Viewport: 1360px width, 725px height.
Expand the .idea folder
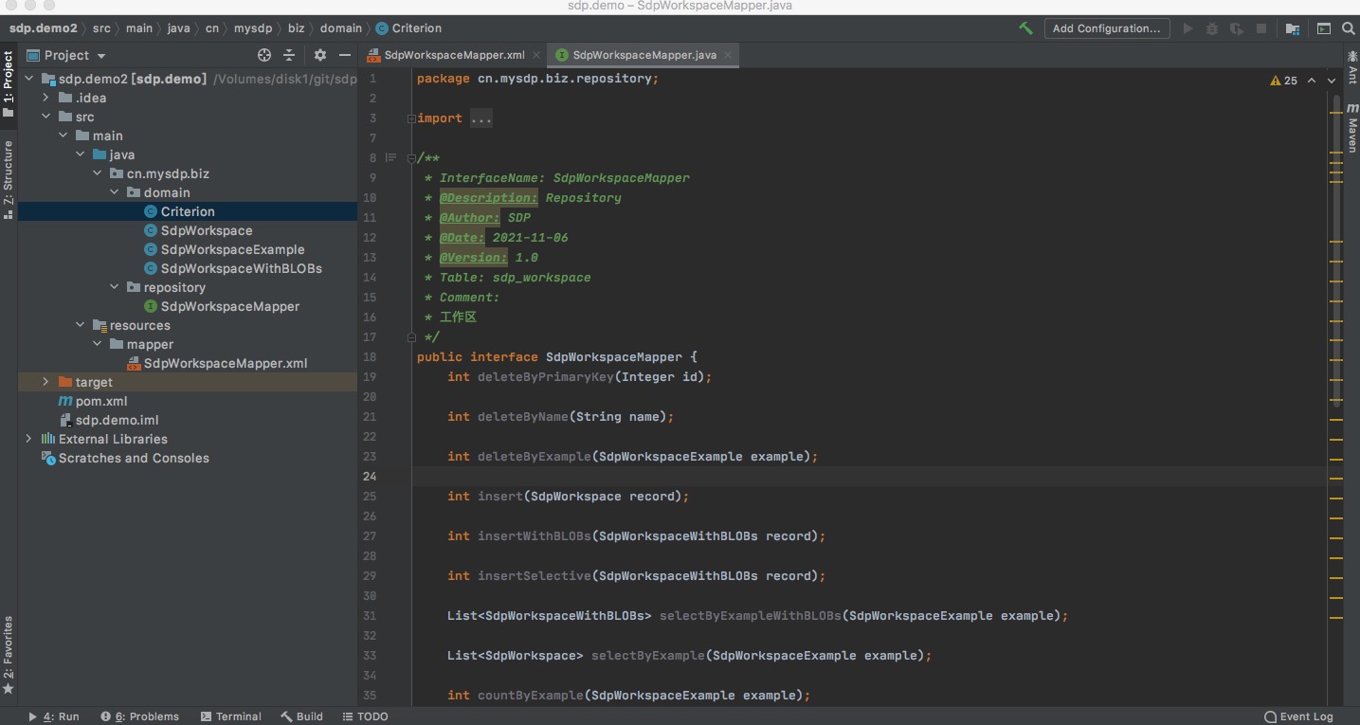point(45,98)
